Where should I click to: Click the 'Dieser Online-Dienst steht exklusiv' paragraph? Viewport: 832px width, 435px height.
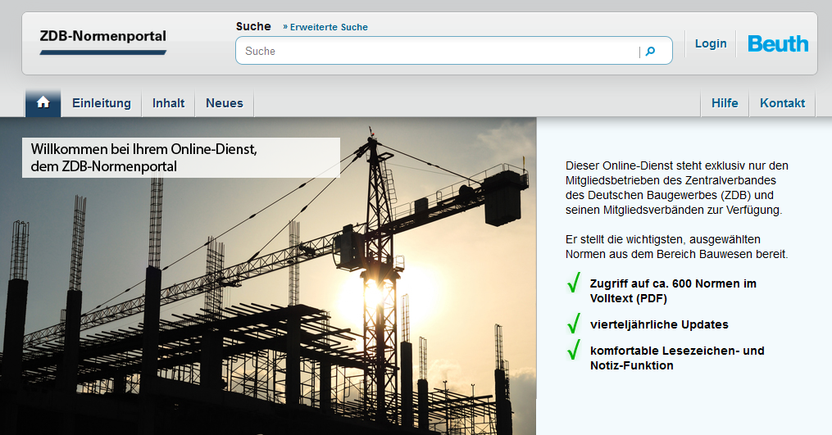coord(676,188)
